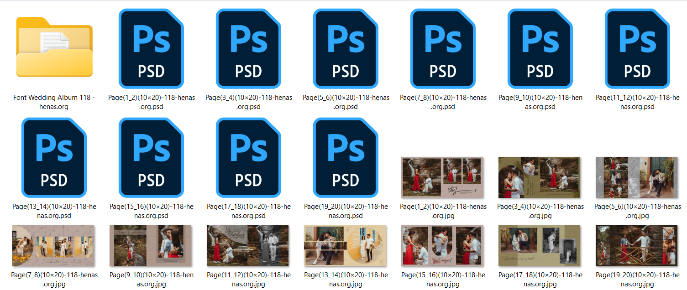
Task: Select the Page(9_10) PSD file icon
Action: pyautogui.click(x=540, y=48)
